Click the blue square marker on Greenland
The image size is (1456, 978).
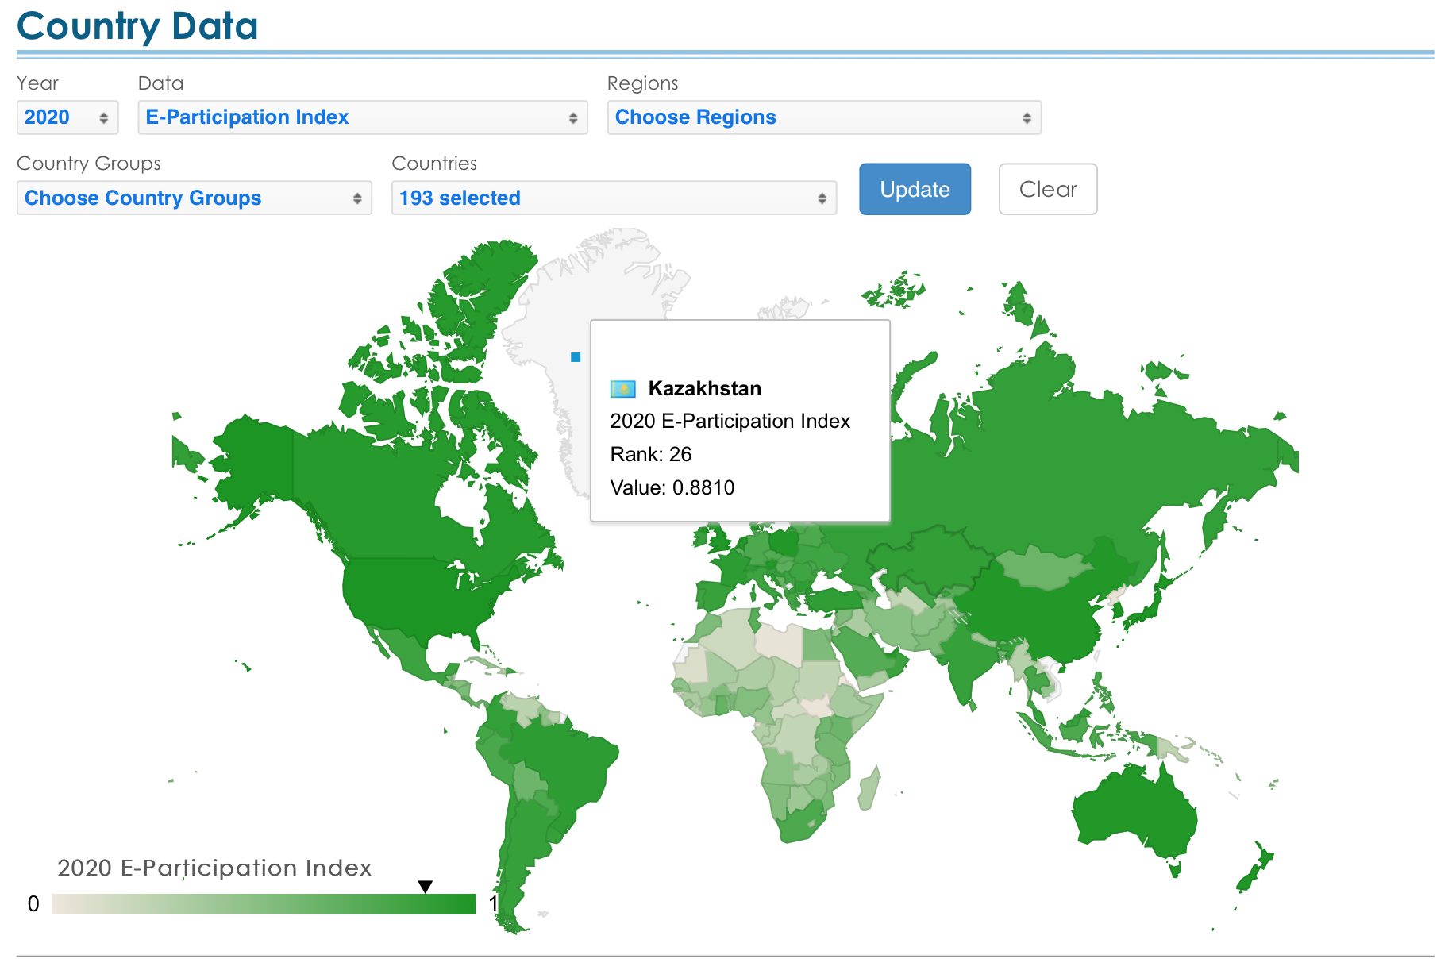coord(576,357)
